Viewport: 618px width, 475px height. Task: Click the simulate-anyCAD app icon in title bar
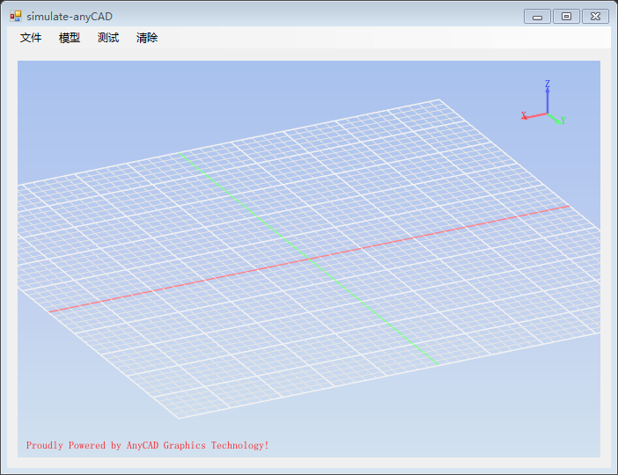tap(16, 16)
